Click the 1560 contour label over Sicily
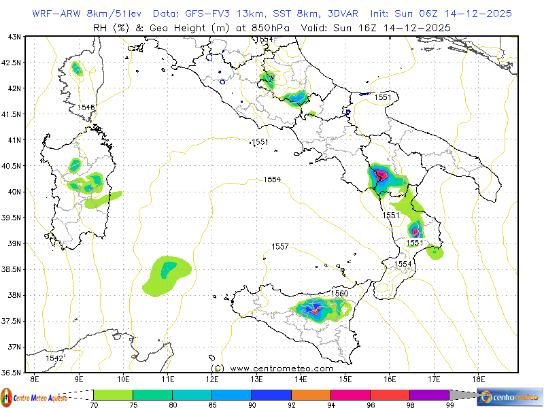The height and width of the screenshot is (408, 544). (339, 293)
